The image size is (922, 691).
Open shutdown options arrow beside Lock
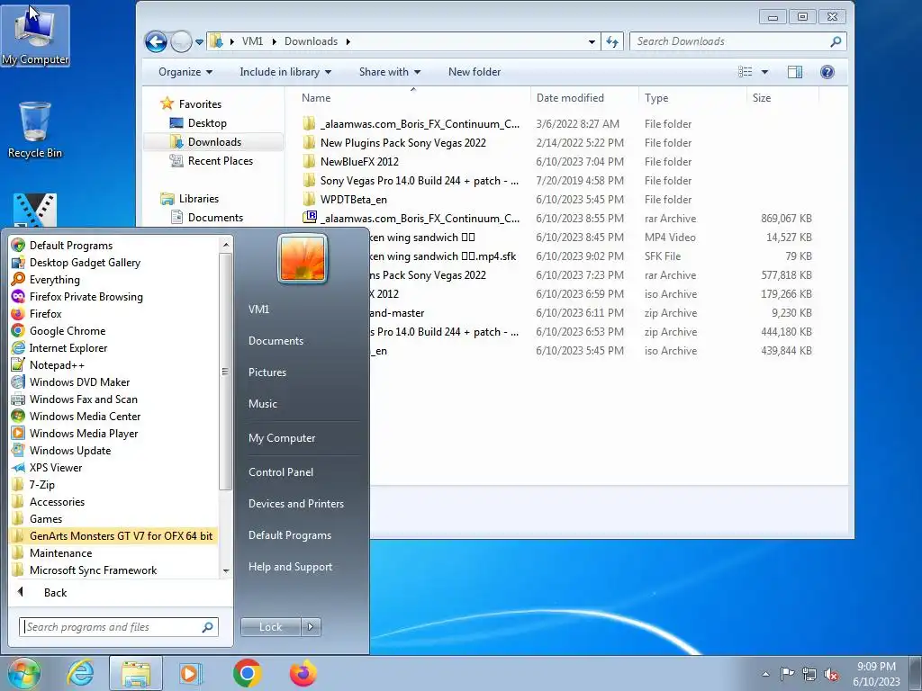[x=311, y=627]
